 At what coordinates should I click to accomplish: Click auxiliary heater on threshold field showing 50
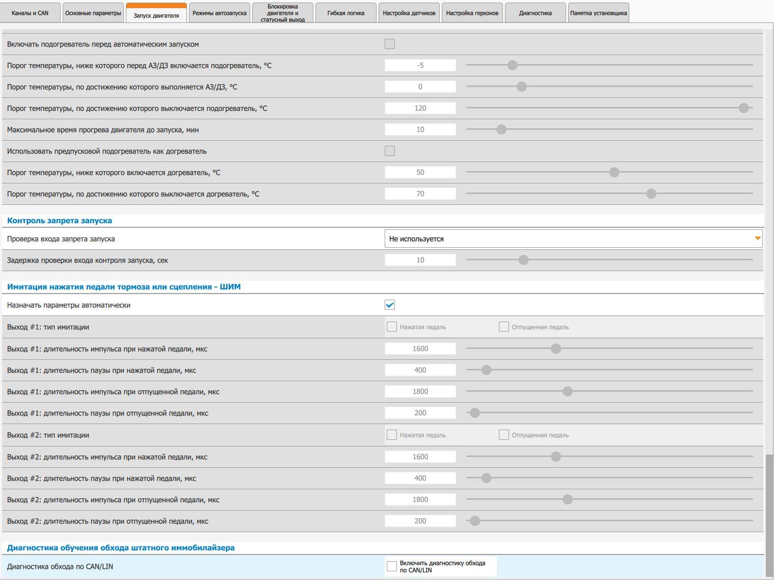pos(420,172)
